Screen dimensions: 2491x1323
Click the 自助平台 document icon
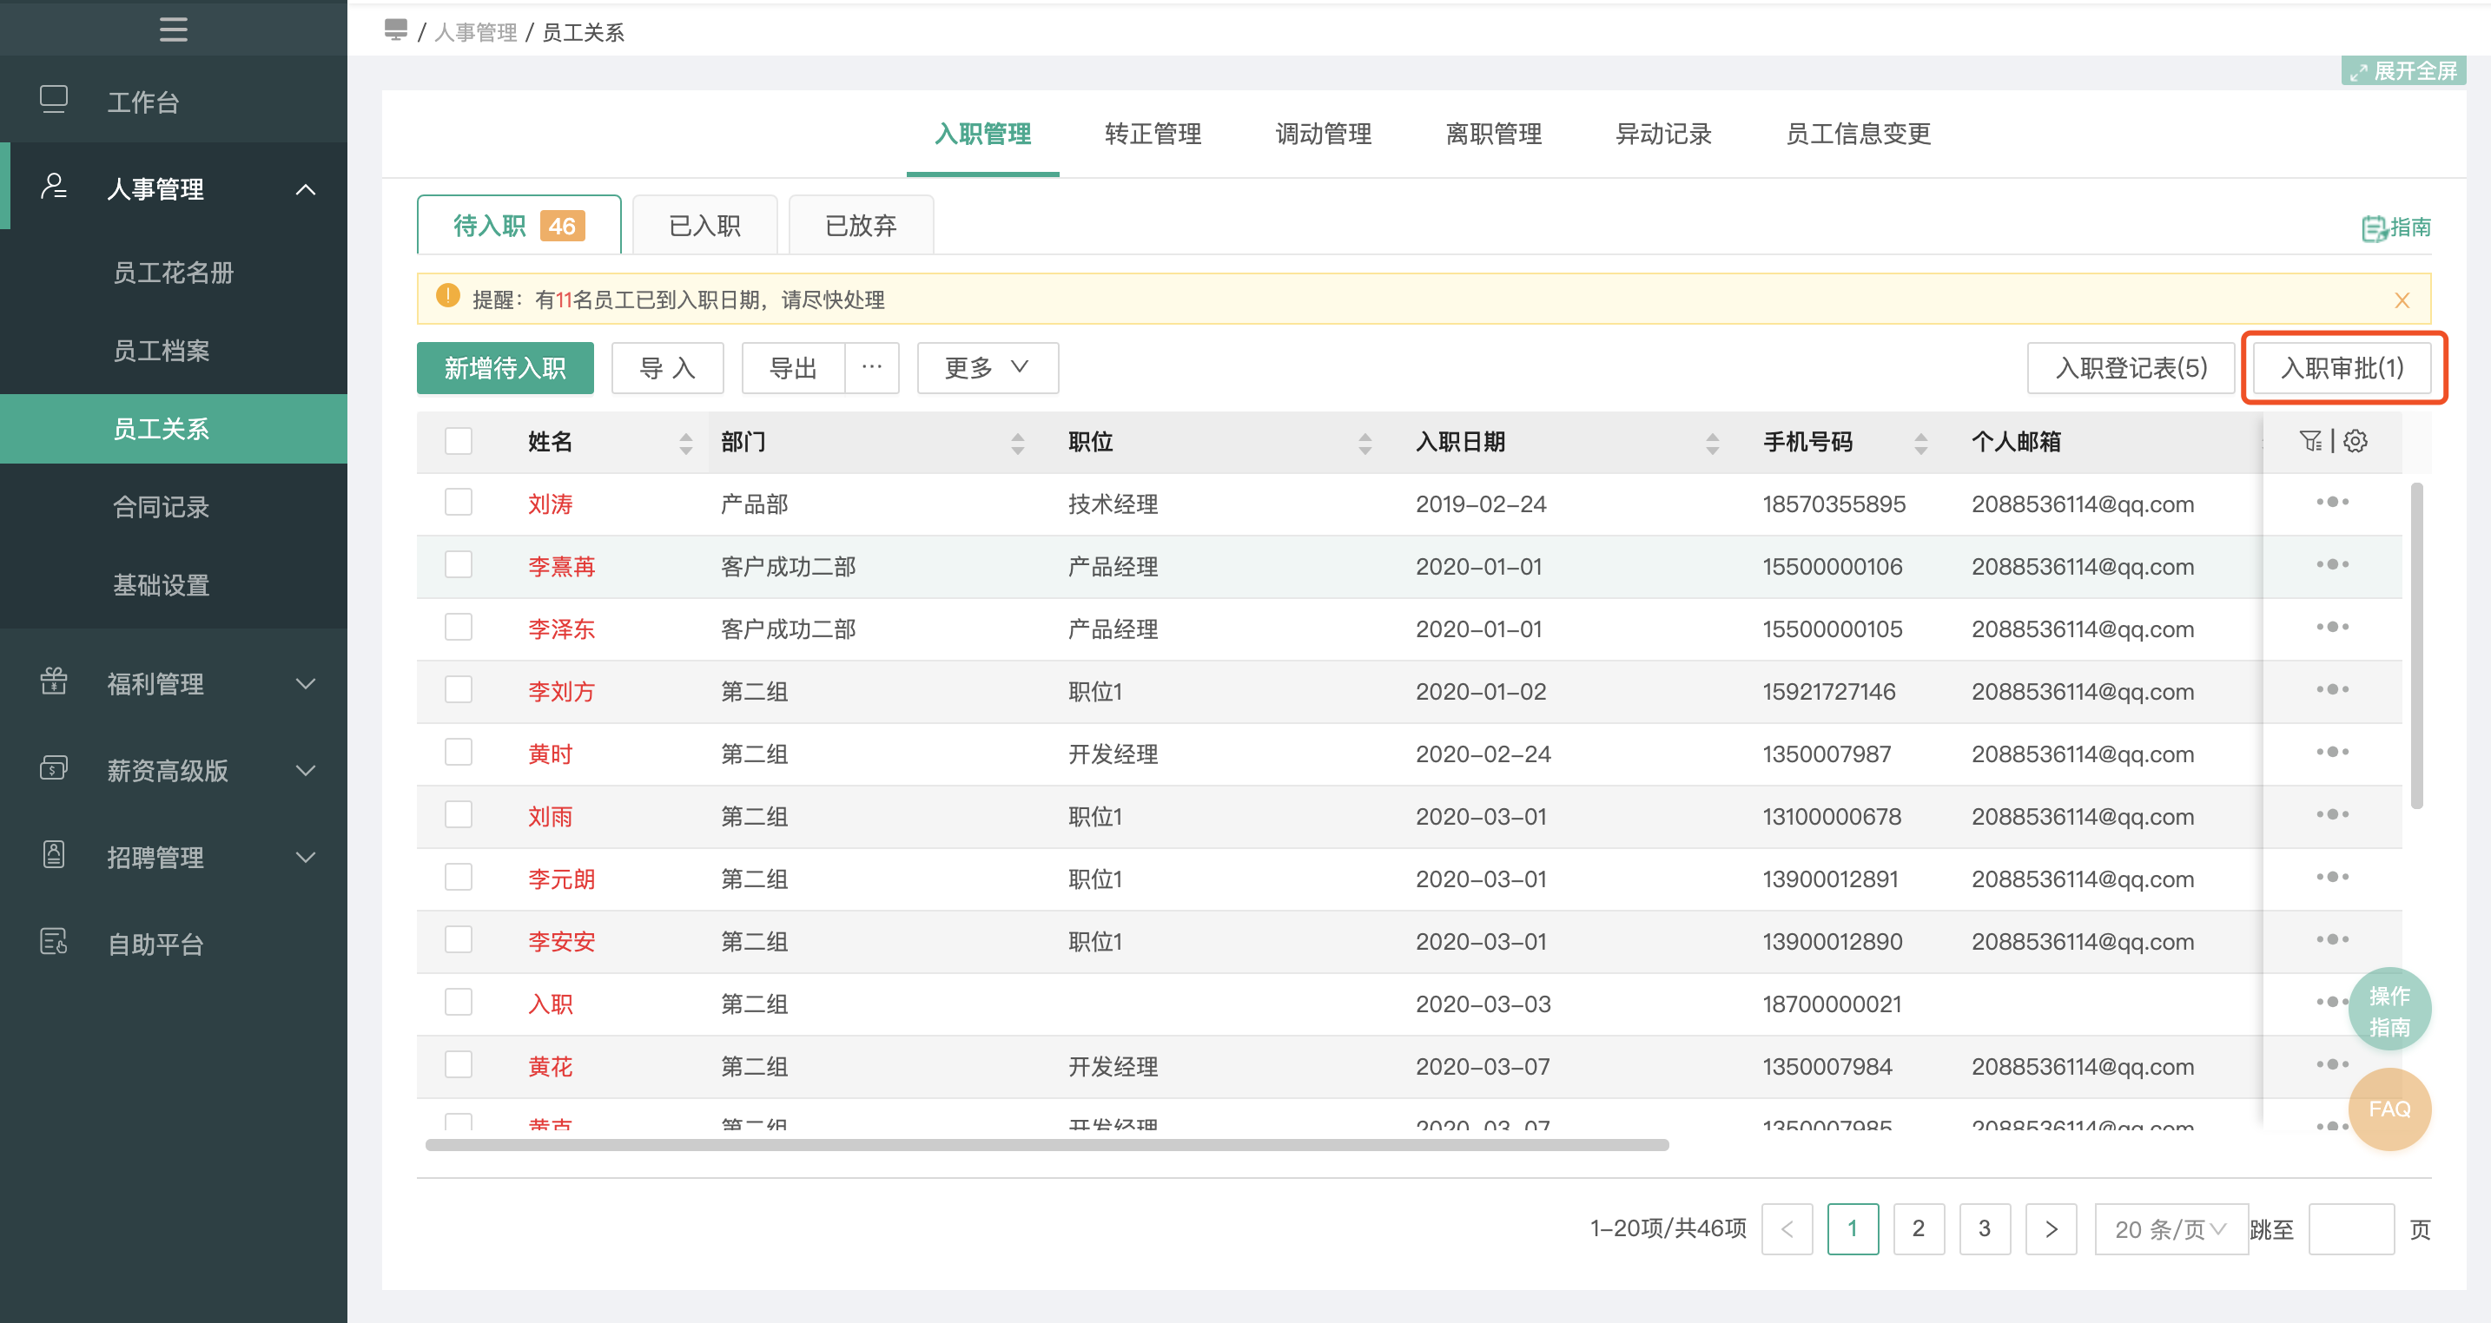(x=53, y=942)
